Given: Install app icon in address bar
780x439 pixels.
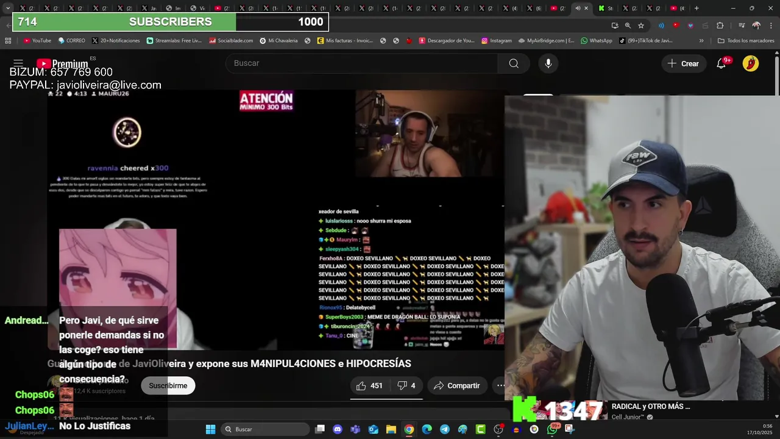Looking at the screenshot, I should coord(615,26).
